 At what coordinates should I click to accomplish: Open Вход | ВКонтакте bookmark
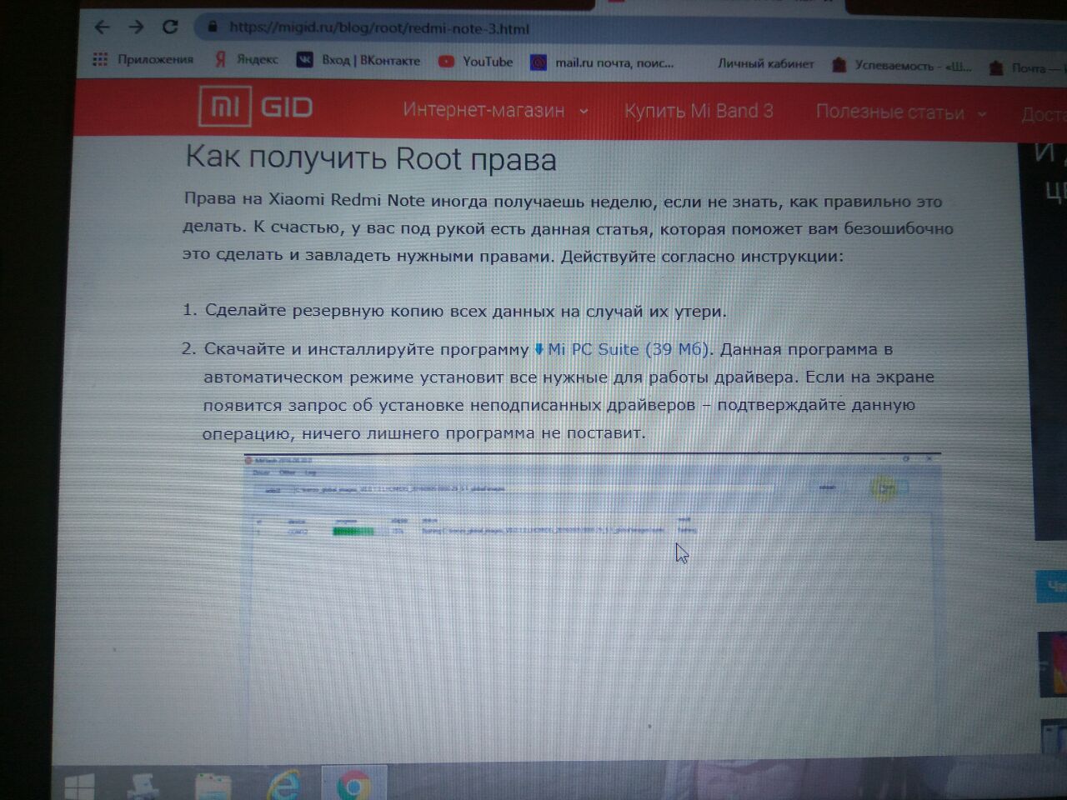pos(359,60)
